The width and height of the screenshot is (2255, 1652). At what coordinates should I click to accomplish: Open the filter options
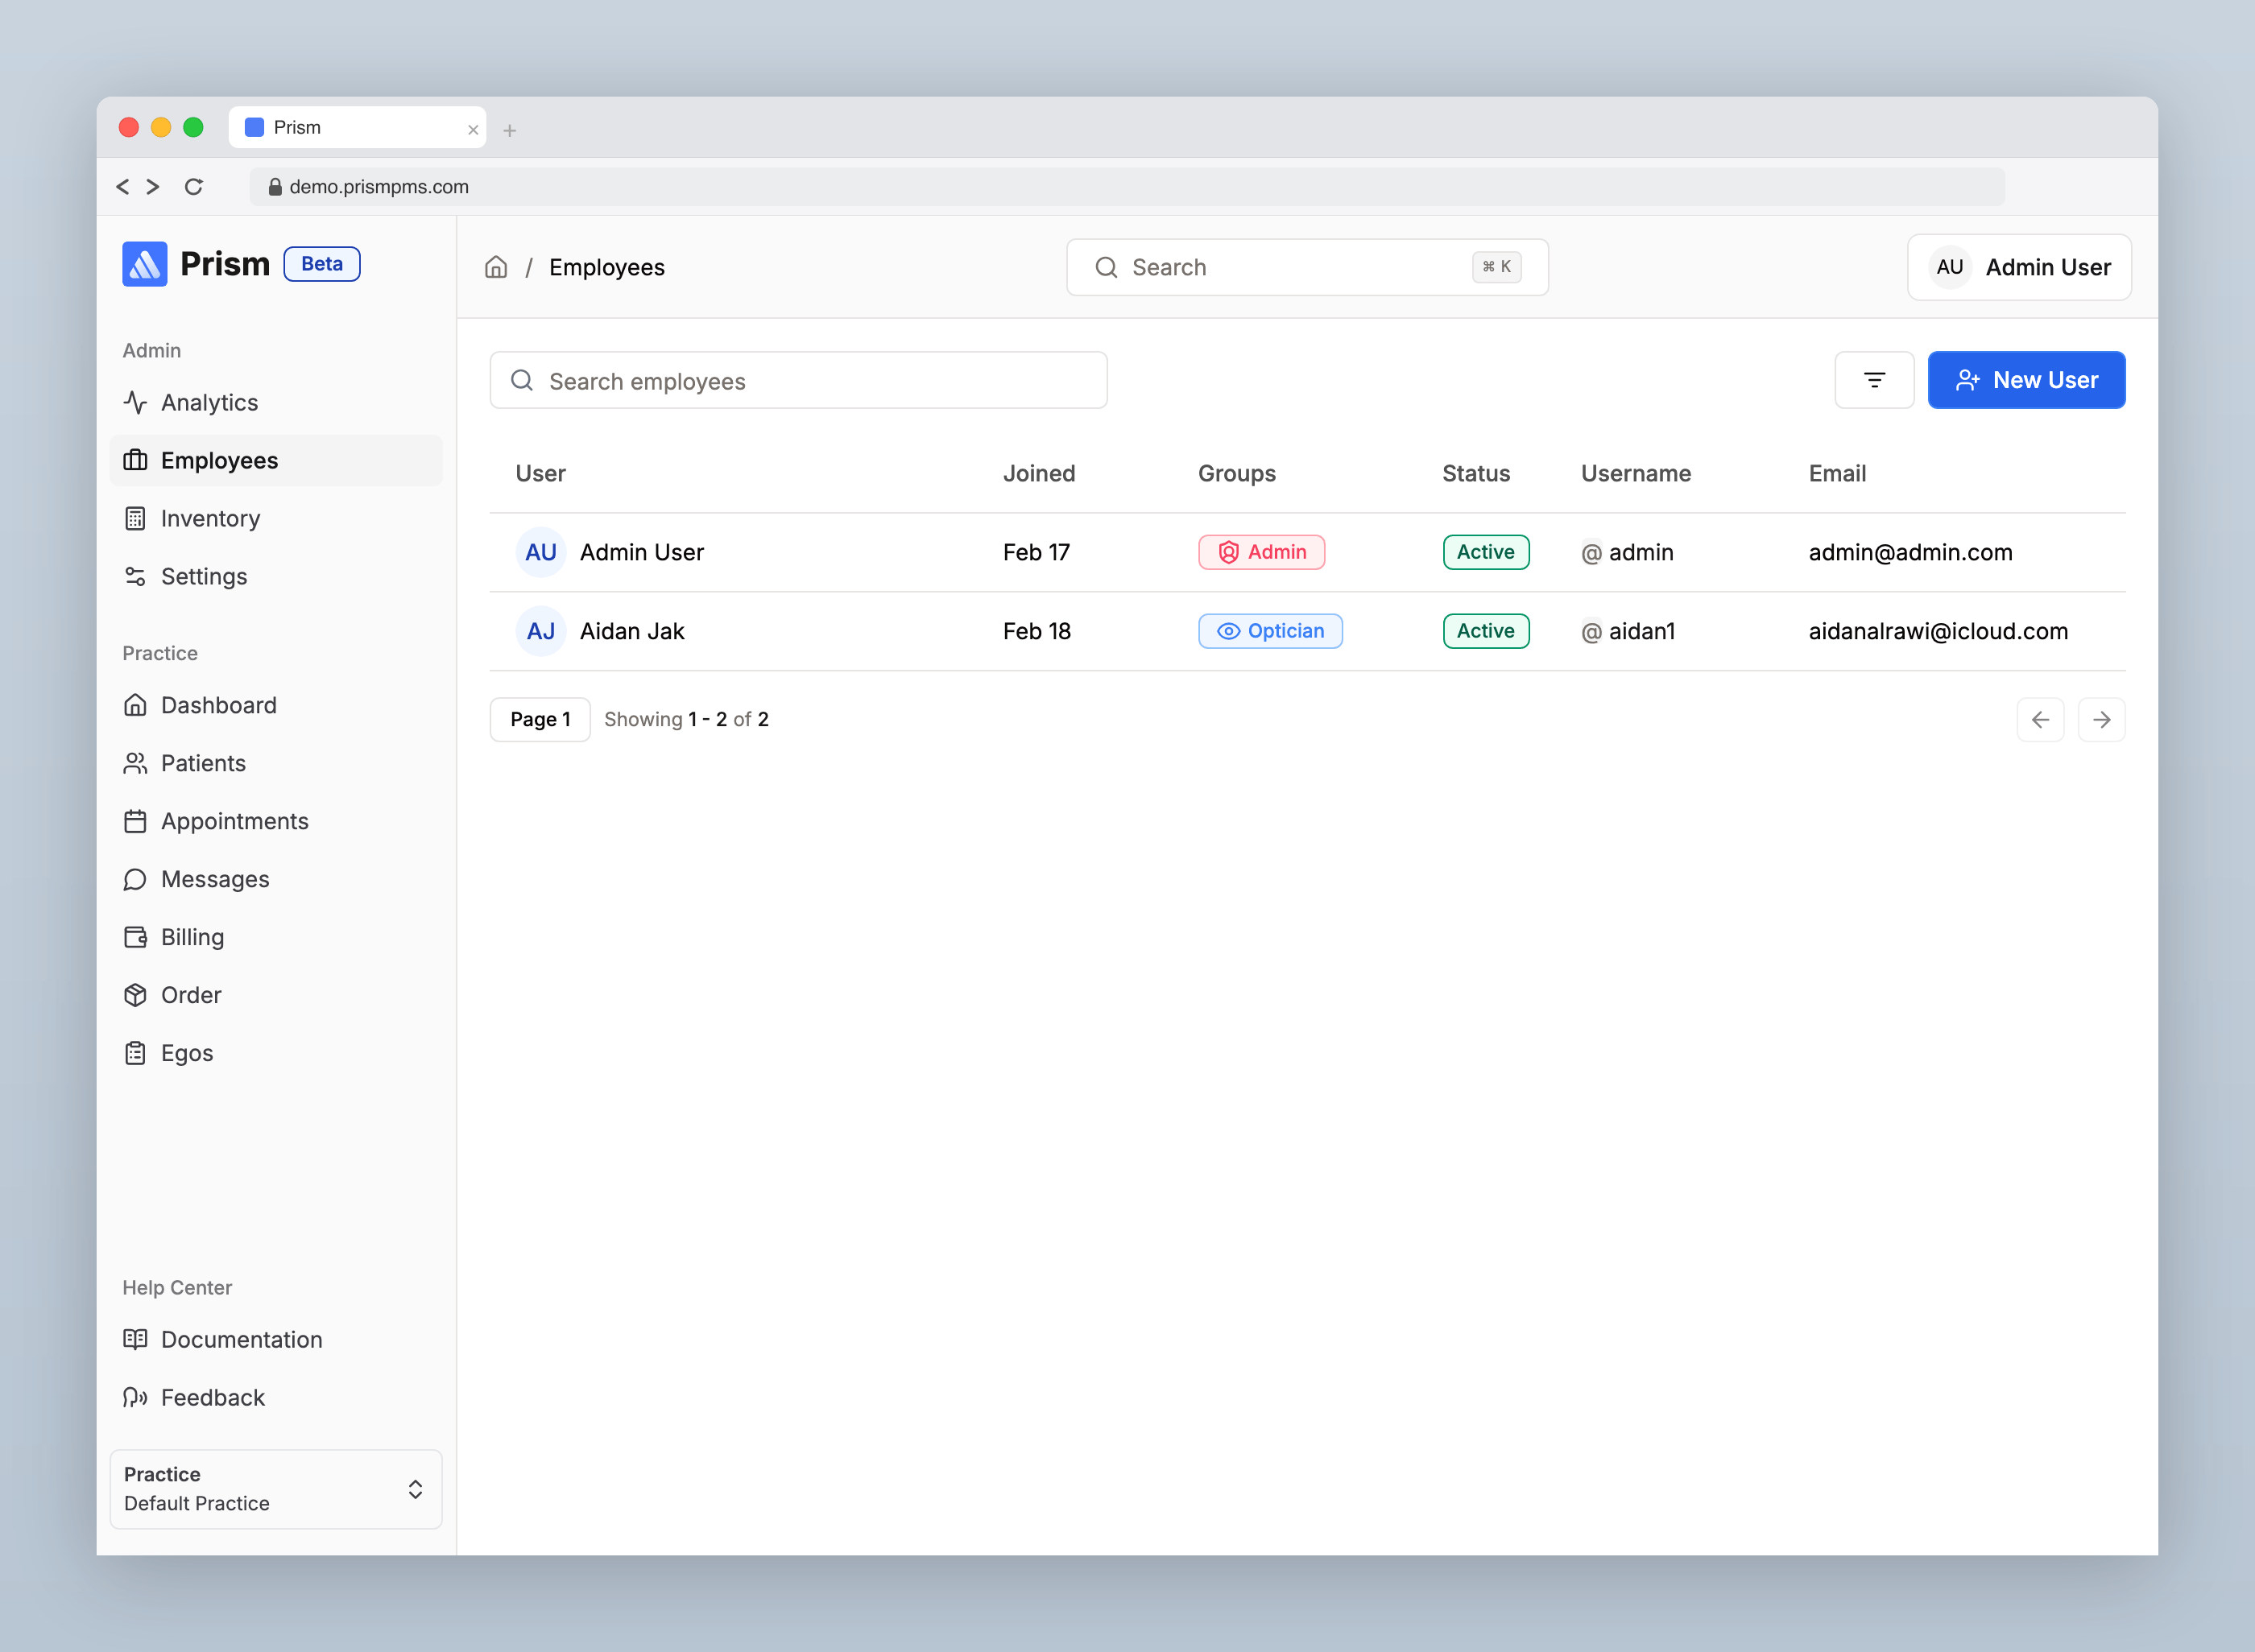point(1874,380)
